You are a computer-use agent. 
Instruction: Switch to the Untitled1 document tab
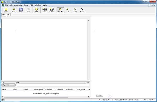[x=6, y=15]
